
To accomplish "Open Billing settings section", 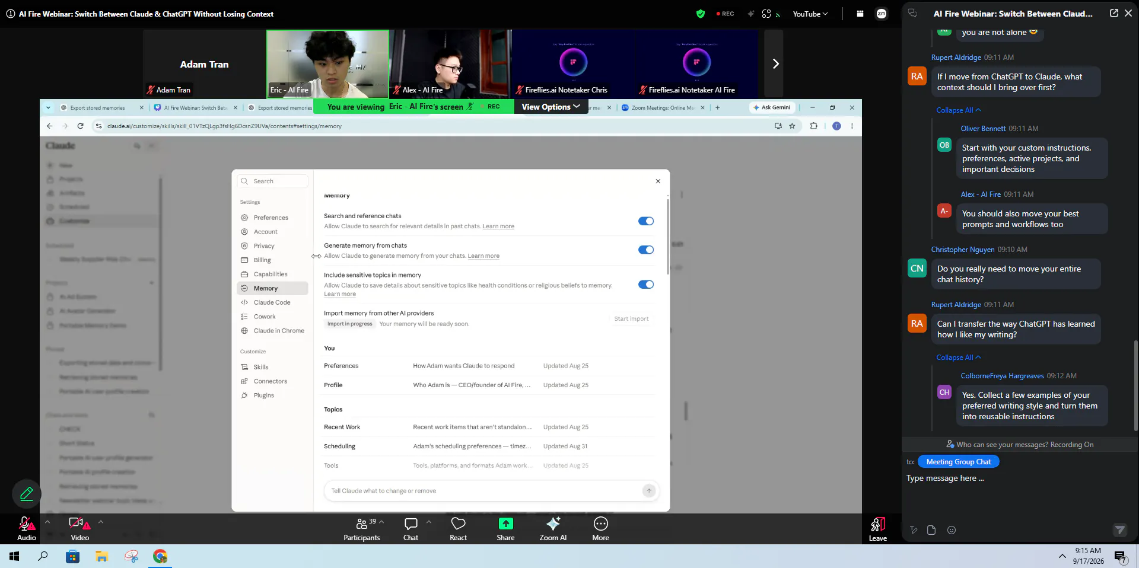I will coord(272,260).
